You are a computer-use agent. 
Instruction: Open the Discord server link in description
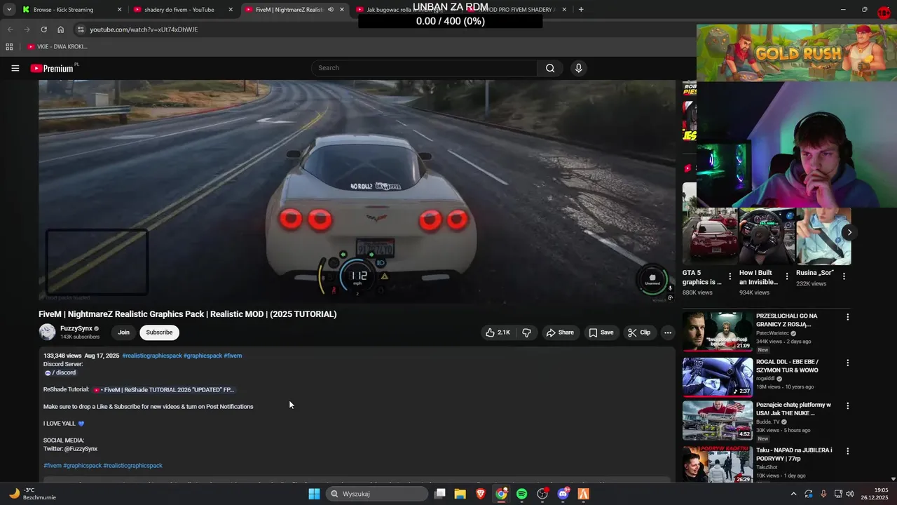point(60,372)
